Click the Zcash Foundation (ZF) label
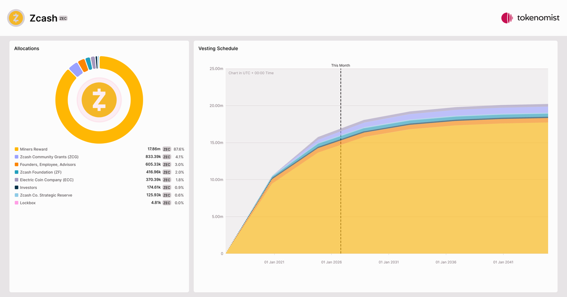The height and width of the screenshot is (297, 567). [x=41, y=172]
